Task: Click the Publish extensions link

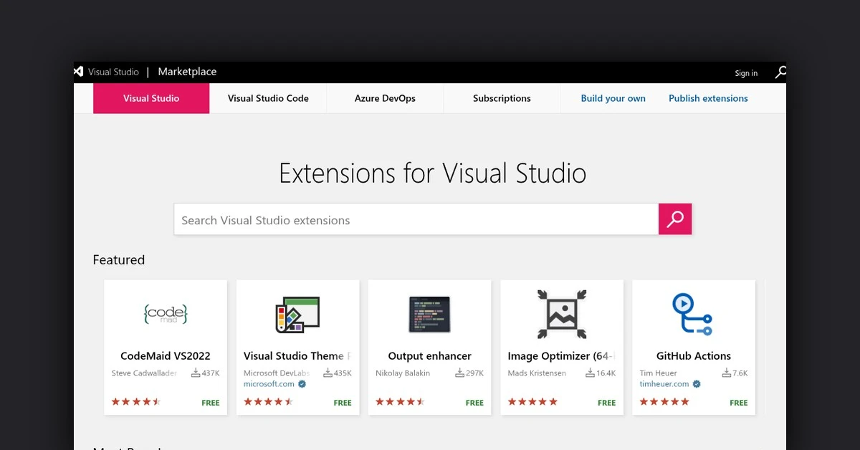Action: 708,98
